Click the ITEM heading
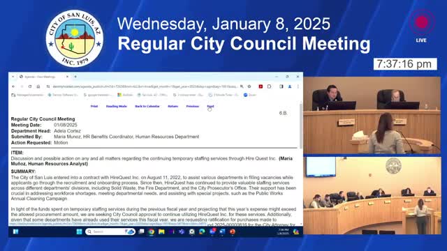This screenshot has height=251, width=447. 17,153
